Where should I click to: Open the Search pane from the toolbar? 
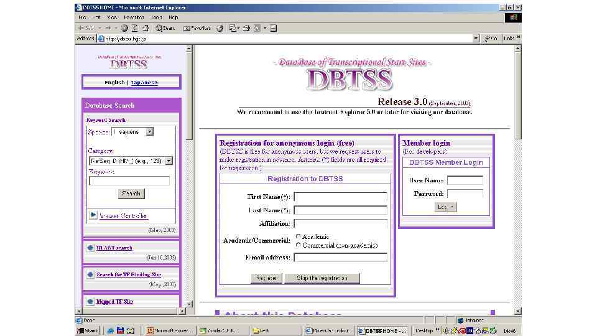click(165, 28)
